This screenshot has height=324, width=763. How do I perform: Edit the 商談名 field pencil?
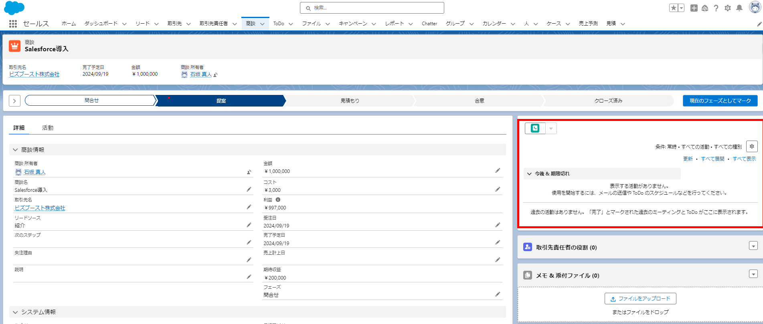[249, 189]
